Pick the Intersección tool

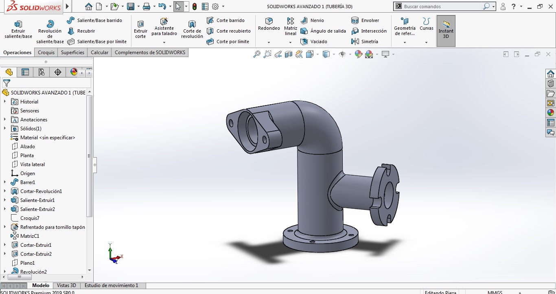pos(369,31)
